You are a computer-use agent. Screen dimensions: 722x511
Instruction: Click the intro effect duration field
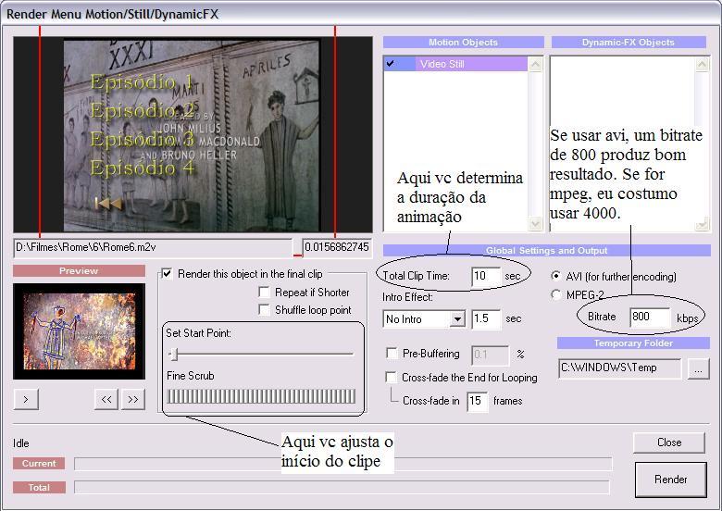tap(486, 318)
